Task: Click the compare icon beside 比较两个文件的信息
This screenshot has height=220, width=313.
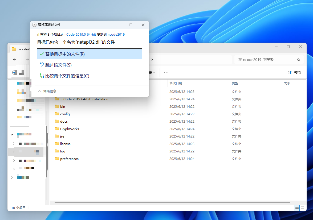Action: [42, 76]
